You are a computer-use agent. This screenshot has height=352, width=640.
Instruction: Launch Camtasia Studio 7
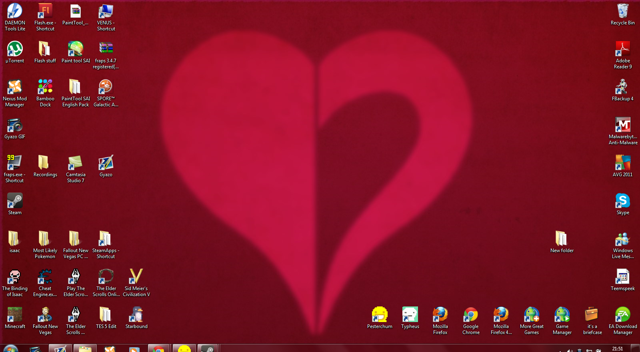pos(76,169)
